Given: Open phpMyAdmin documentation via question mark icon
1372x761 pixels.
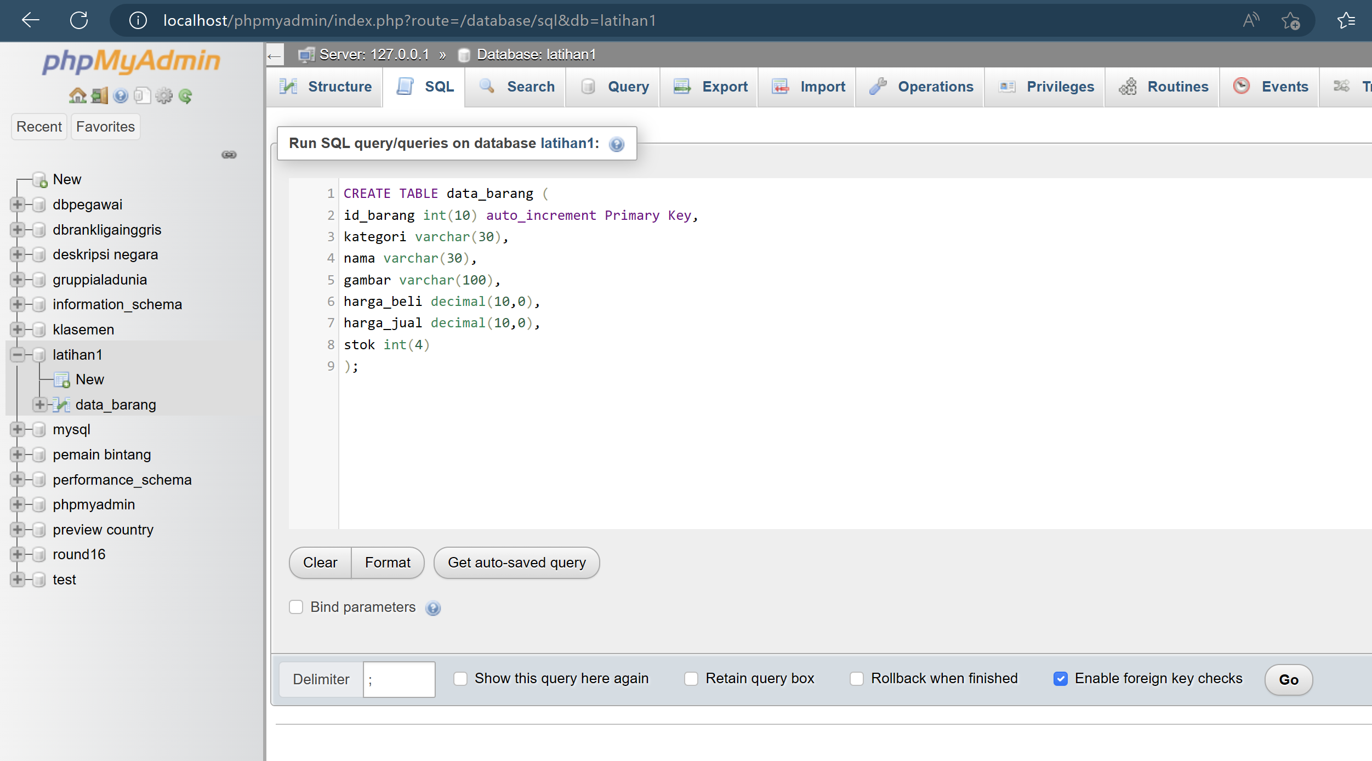Looking at the screenshot, I should click(x=121, y=95).
